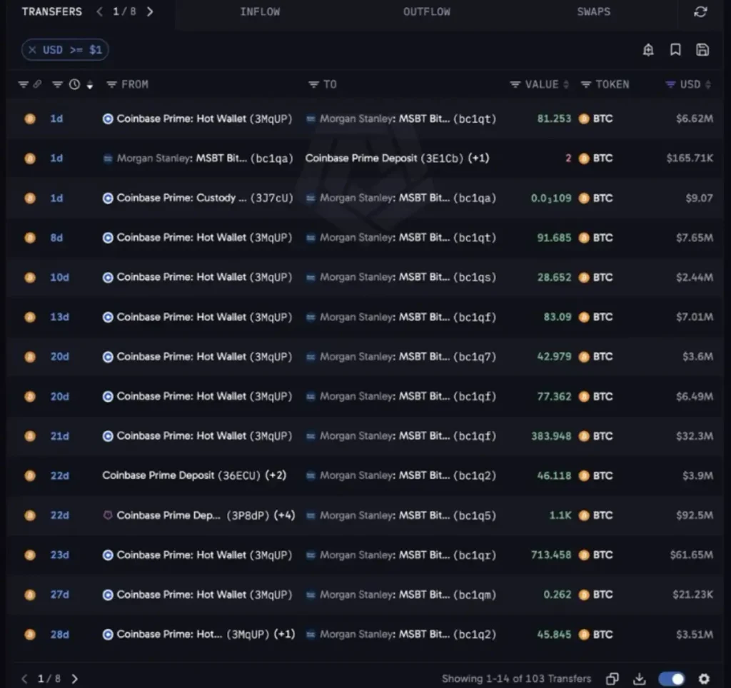The width and height of the screenshot is (731, 688).
Task: Refresh the transfers list
Action: pyautogui.click(x=700, y=11)
